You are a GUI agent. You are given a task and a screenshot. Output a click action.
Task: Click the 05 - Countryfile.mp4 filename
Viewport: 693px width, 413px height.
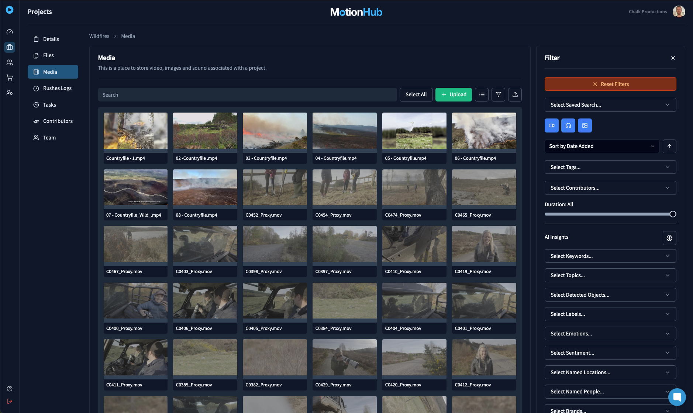406,158
